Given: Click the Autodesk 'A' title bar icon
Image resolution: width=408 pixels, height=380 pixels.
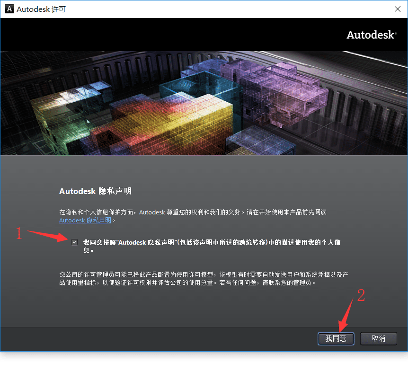Looking at the screenshot, I should click(x=9, y=9).
